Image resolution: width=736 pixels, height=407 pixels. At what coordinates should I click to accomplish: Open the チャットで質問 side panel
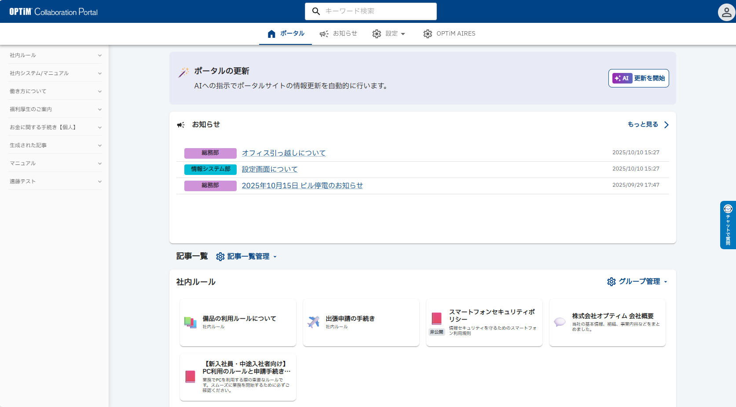pyautogui.click(x=728, y=225)
